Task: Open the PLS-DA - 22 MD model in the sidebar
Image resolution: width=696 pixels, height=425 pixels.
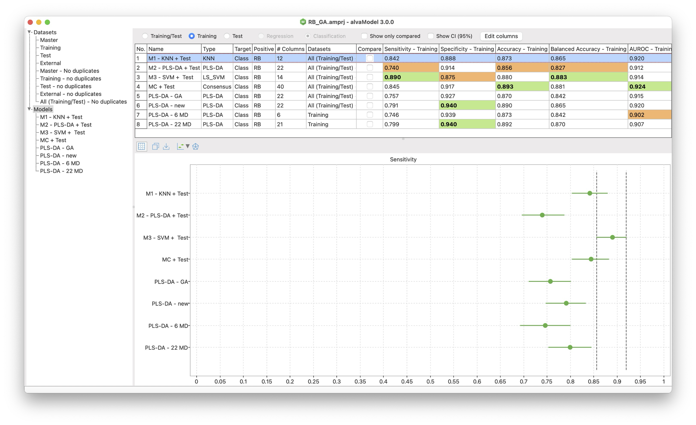Action: [x=61, y=171]
